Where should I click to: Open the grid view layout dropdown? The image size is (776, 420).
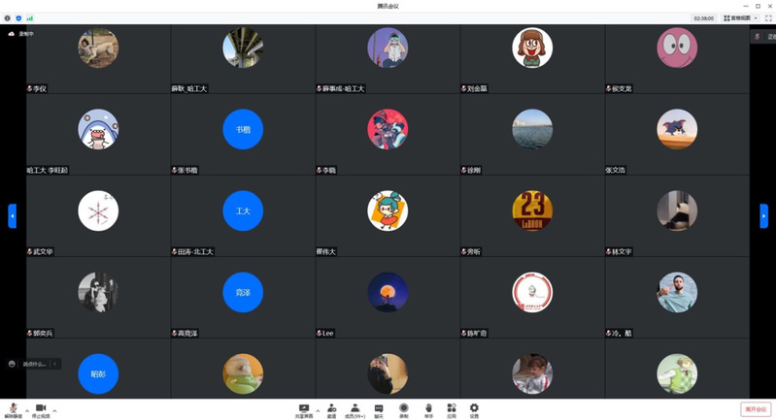[742, 17]
